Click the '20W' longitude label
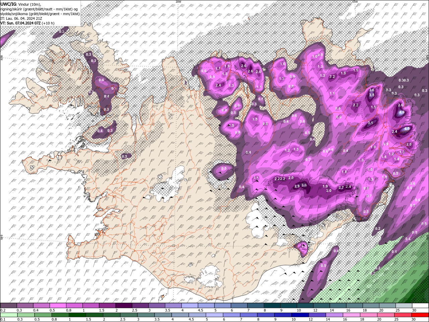Screen dimensions: 429x322 pyautogui.click(x=178, y=2)
